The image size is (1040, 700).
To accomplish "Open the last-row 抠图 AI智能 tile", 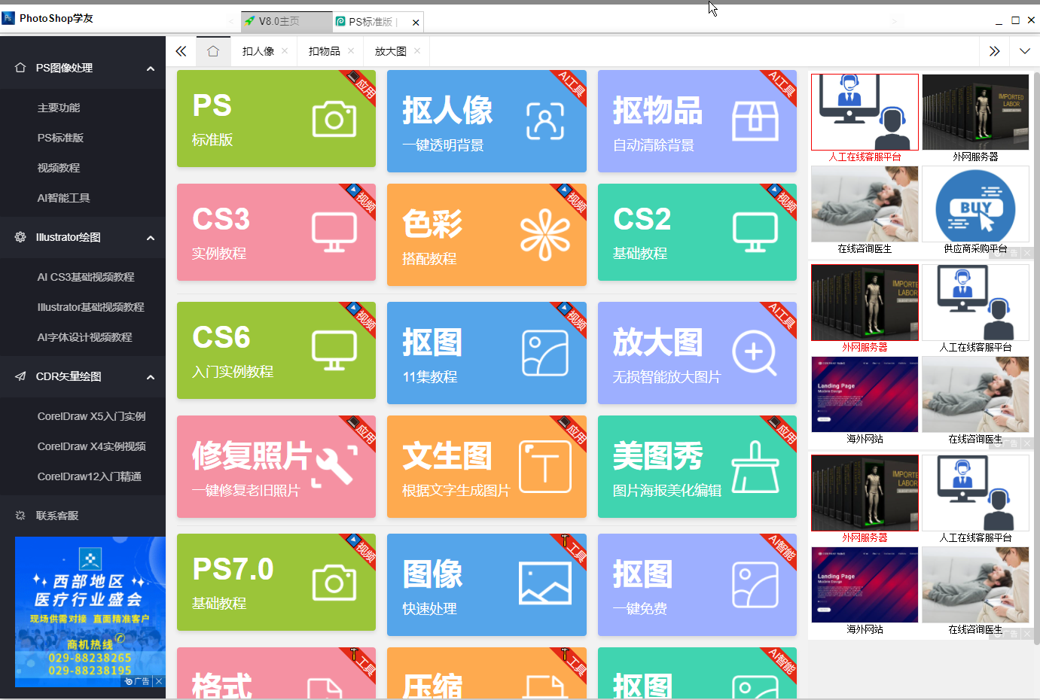I will [697, 673].
